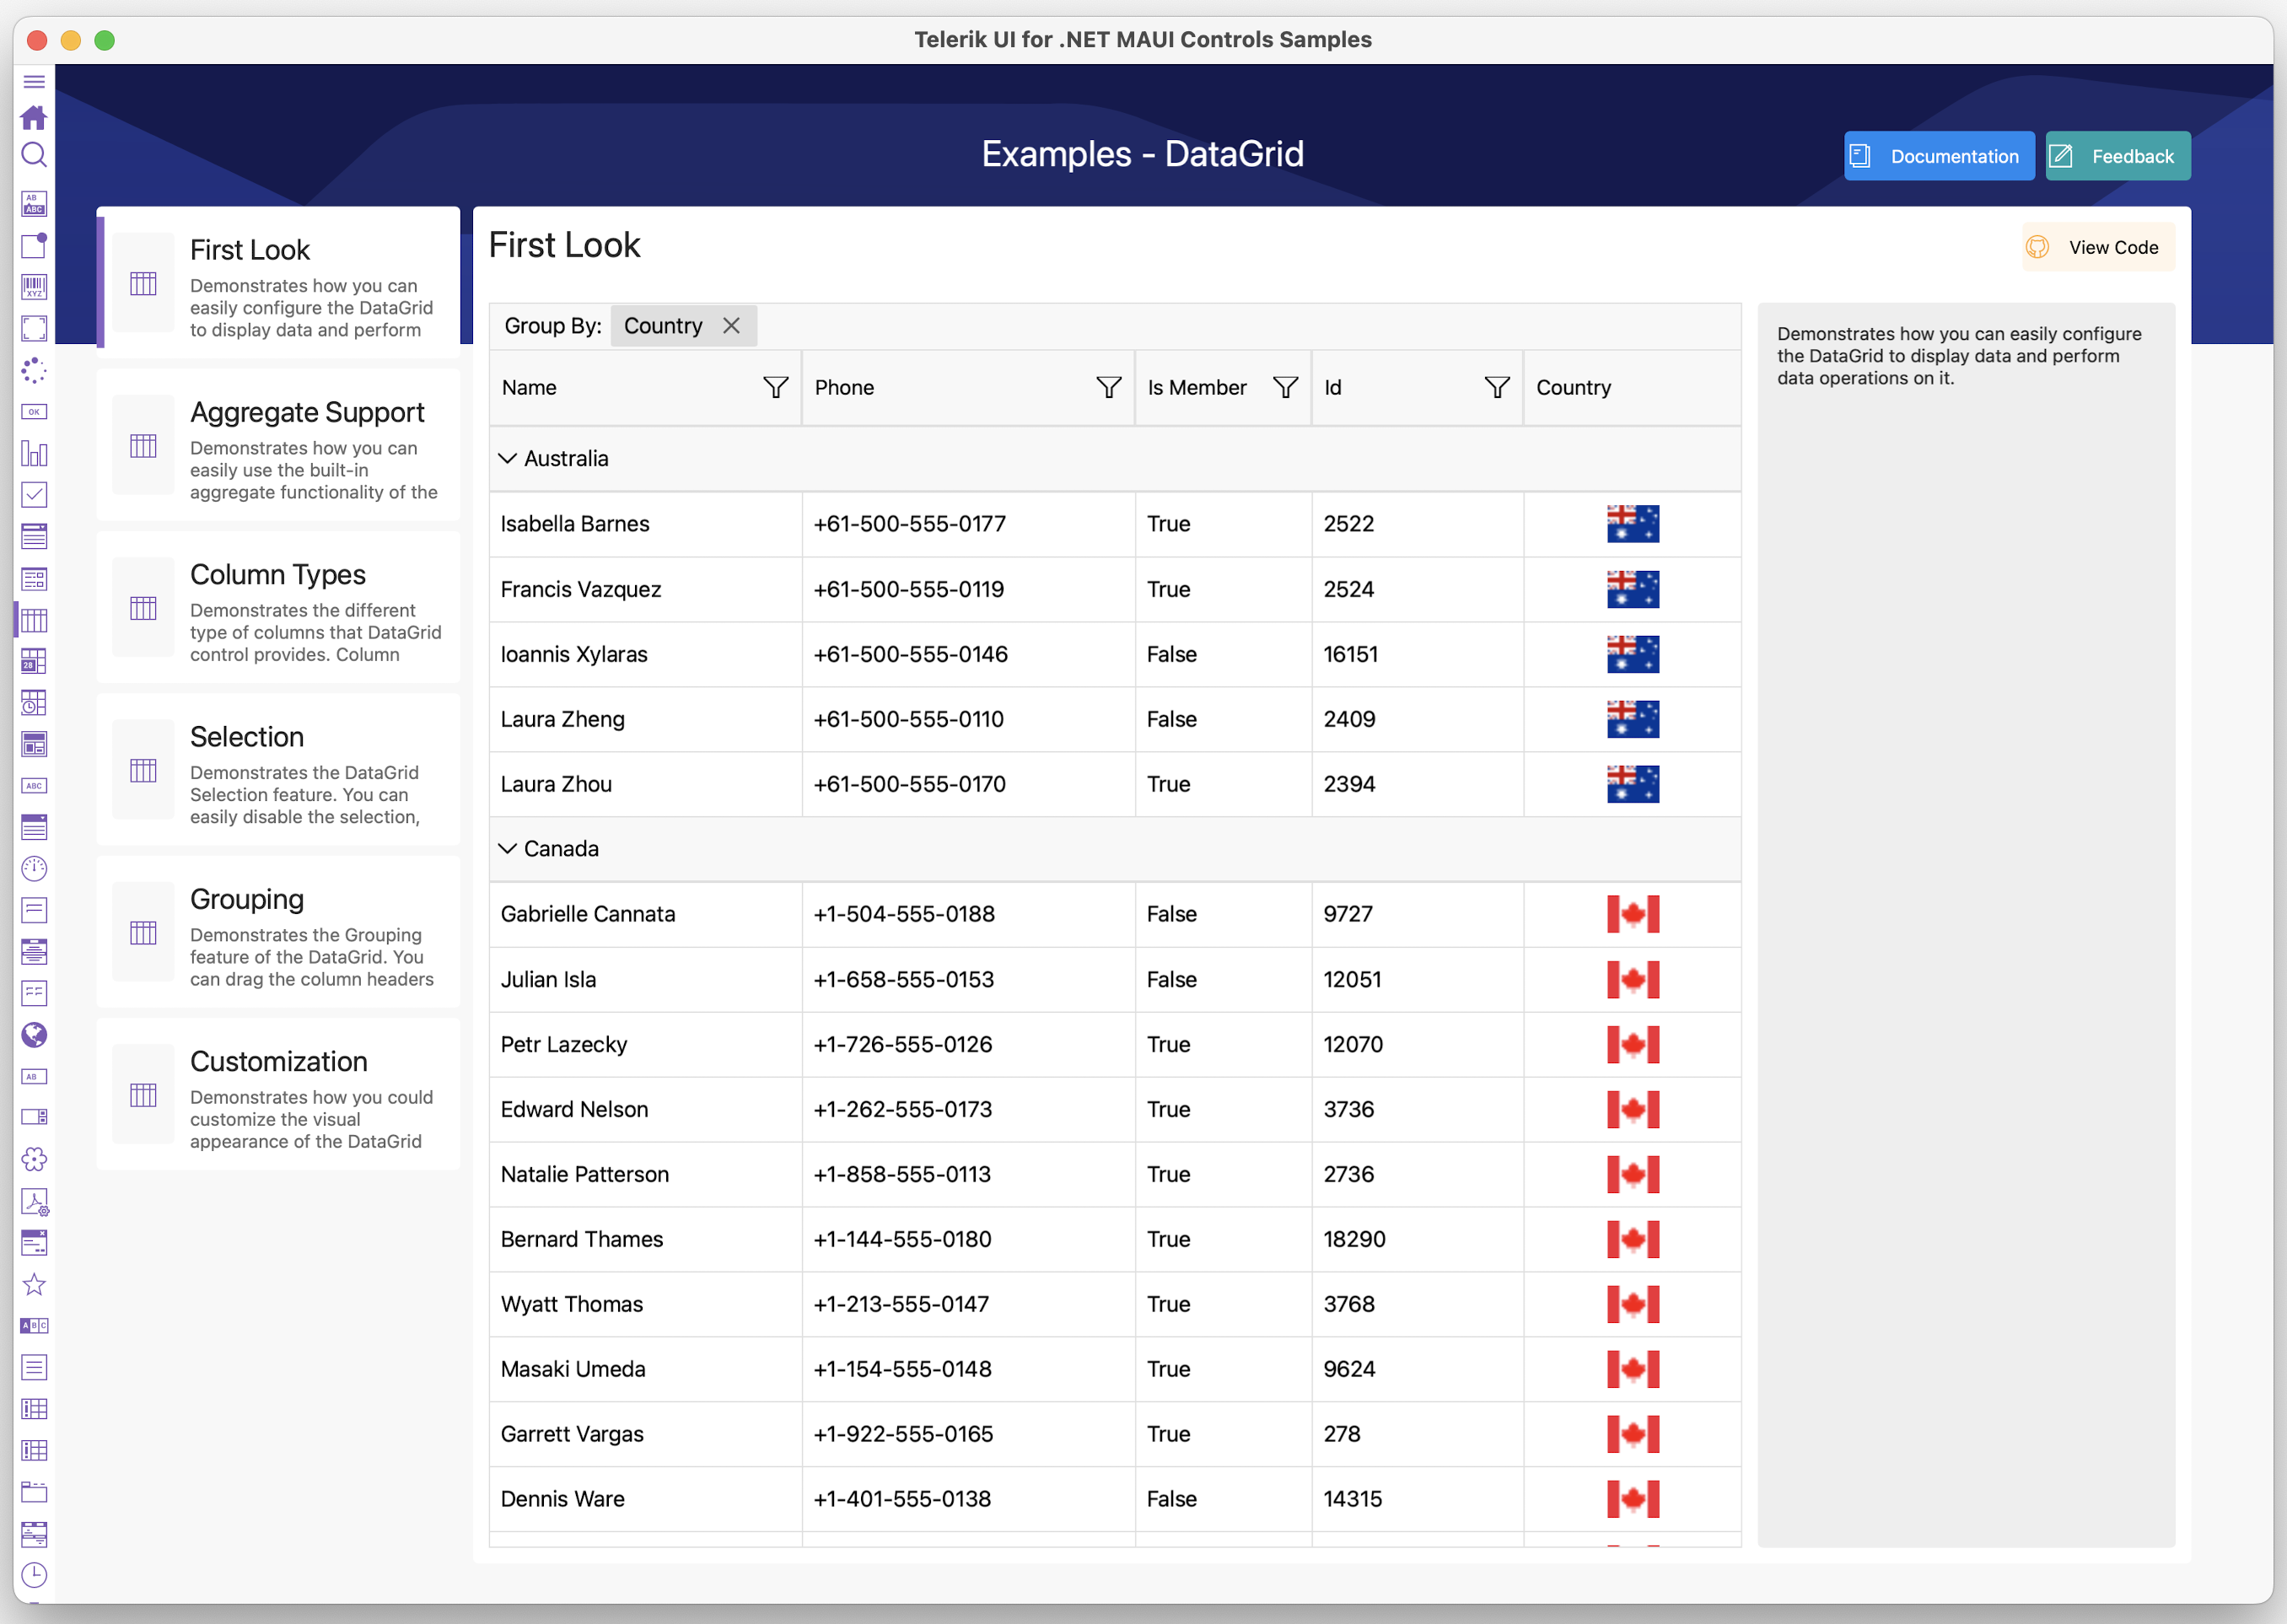The height and width of the screenshot is (1624, 2287).
Task: Click the View Code button
Action: [x=2098, y=247]
